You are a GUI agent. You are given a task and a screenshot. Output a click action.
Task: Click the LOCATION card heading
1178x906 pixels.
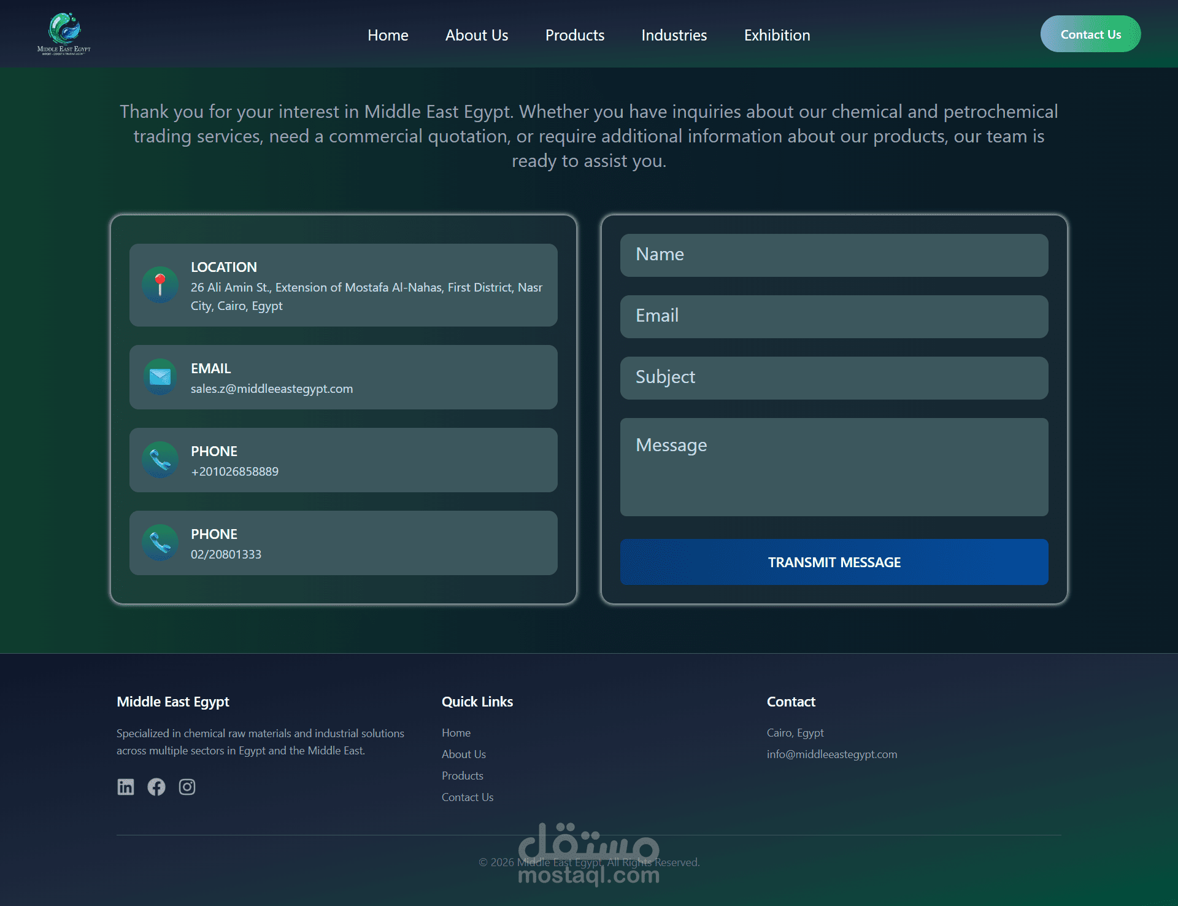click(224, 267)
